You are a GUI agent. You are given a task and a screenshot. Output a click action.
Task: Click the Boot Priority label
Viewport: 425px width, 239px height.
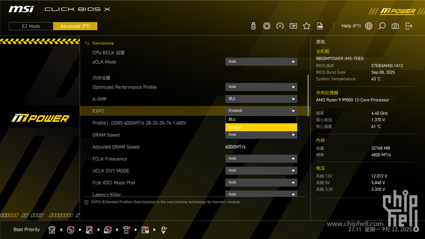coord(26,229)
